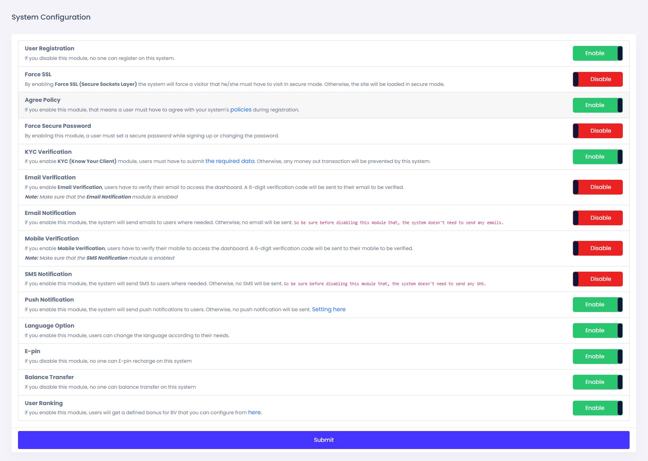Screen dimensions: 648x461
Task: Toggle the KYC Verification Enable switch
Action: (598, 157)
